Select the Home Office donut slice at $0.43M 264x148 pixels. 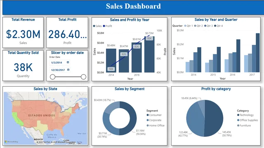(111, 107)
